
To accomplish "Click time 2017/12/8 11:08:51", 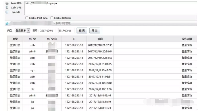I will [100, 77].
